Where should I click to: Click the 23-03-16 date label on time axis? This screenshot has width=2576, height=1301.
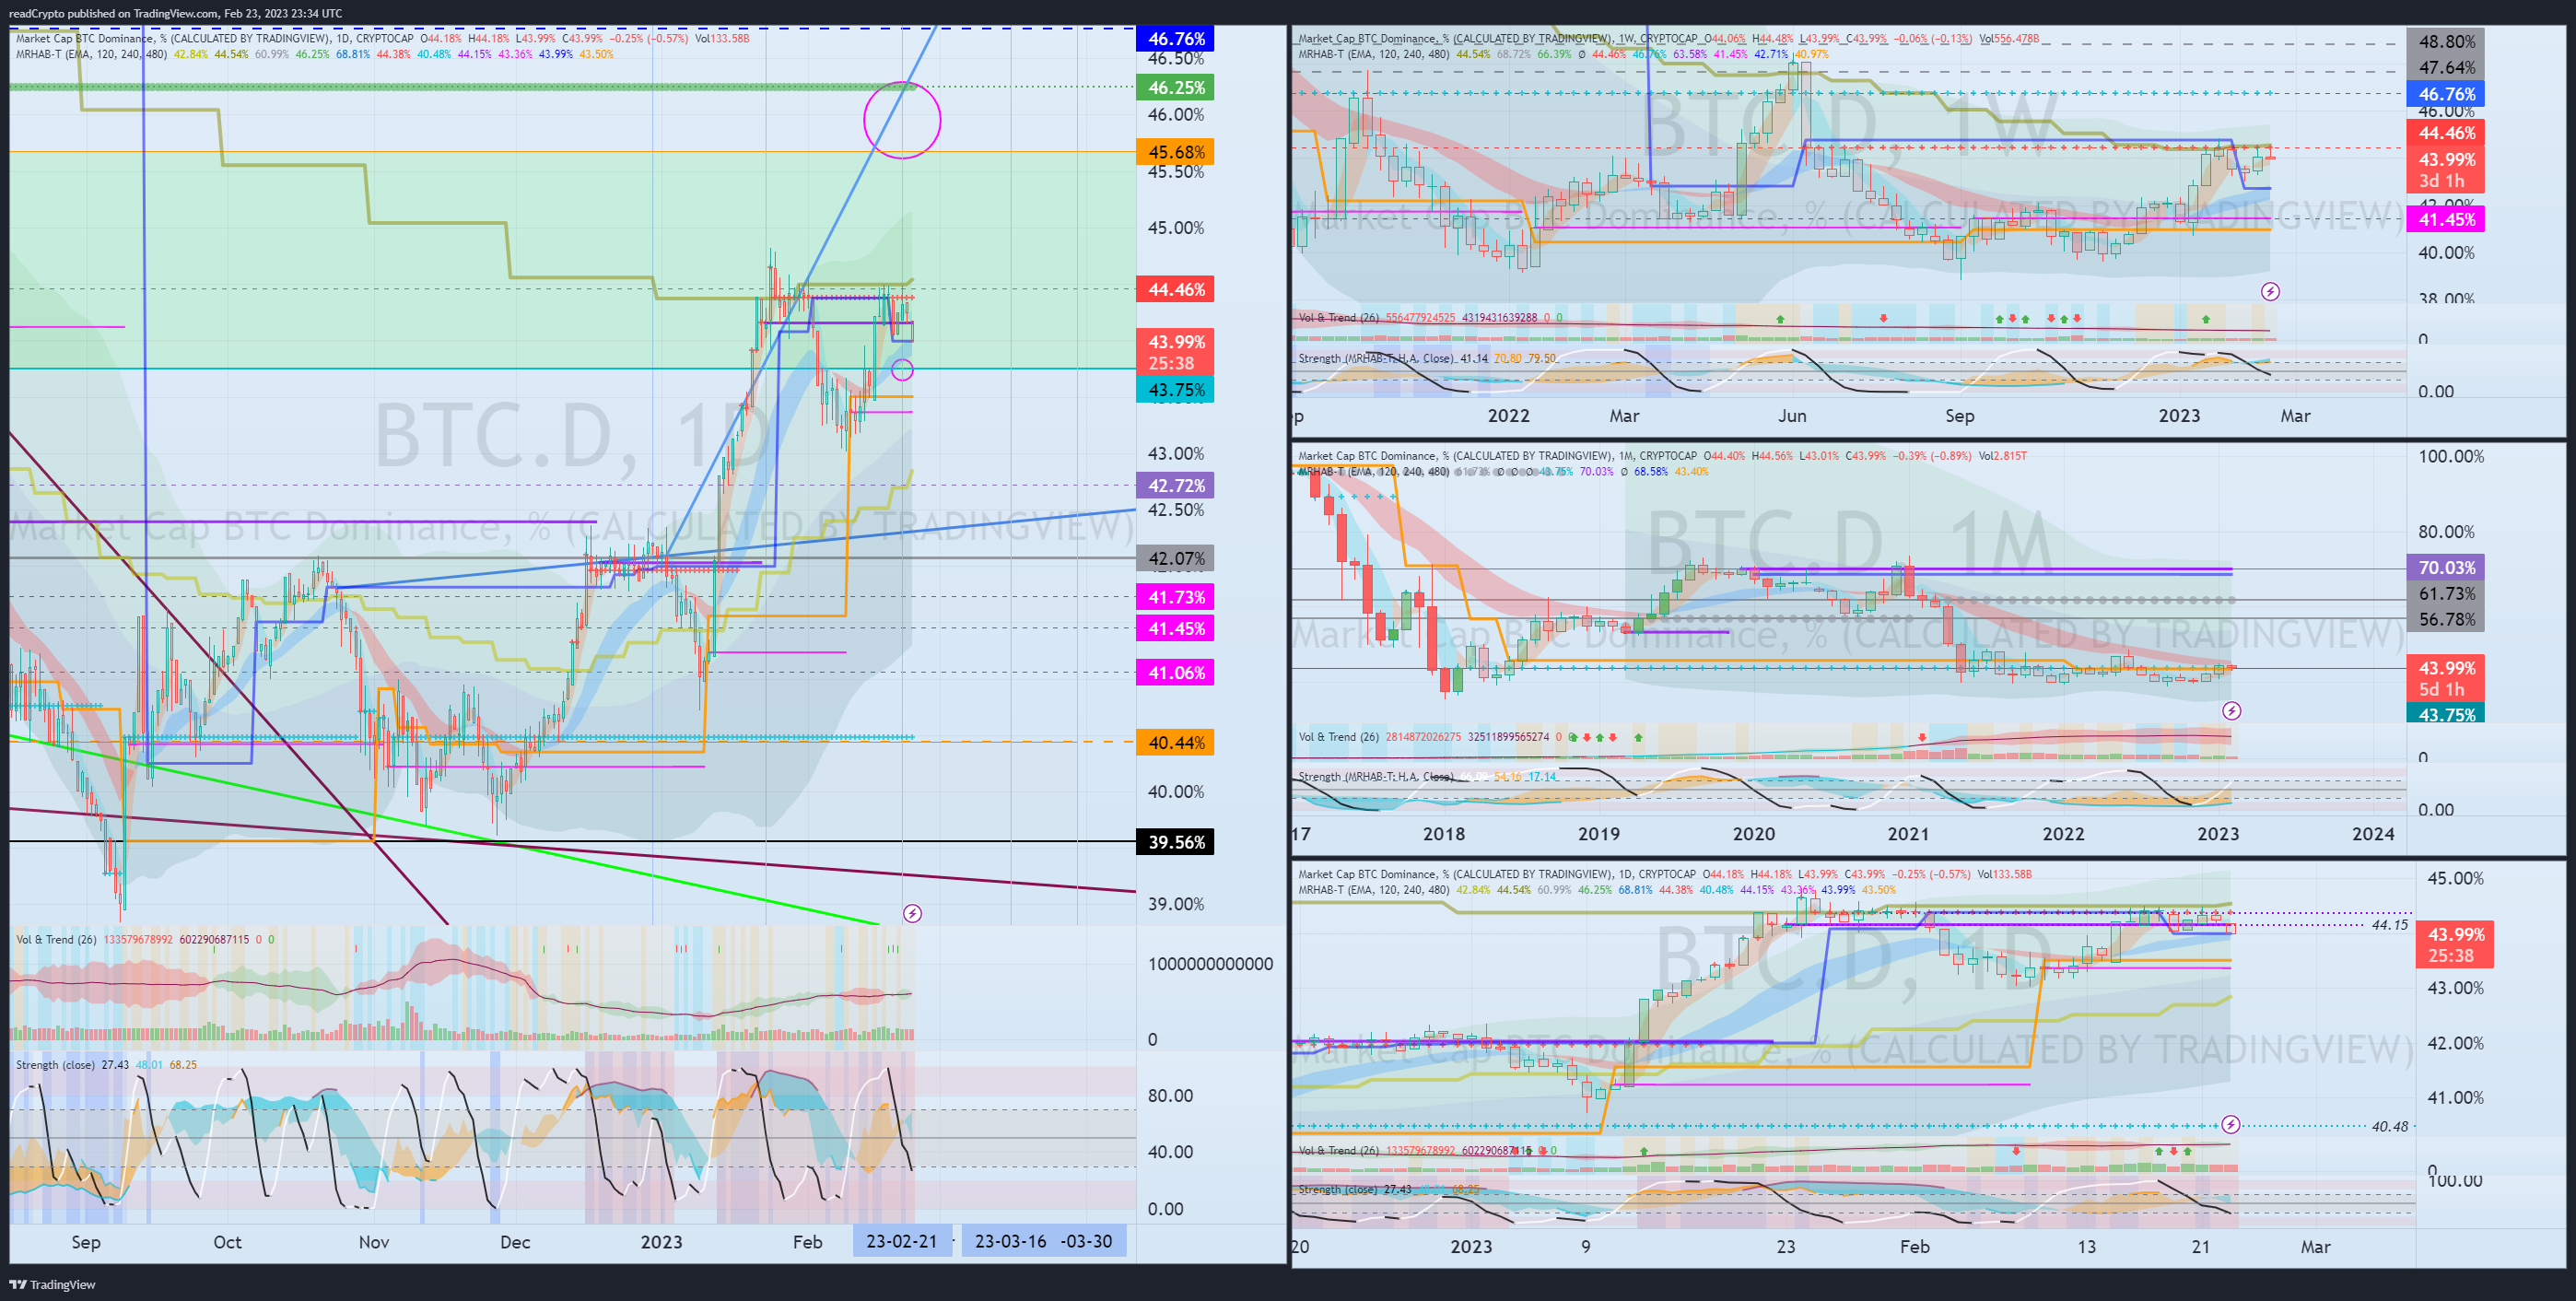(1010, 1241)
